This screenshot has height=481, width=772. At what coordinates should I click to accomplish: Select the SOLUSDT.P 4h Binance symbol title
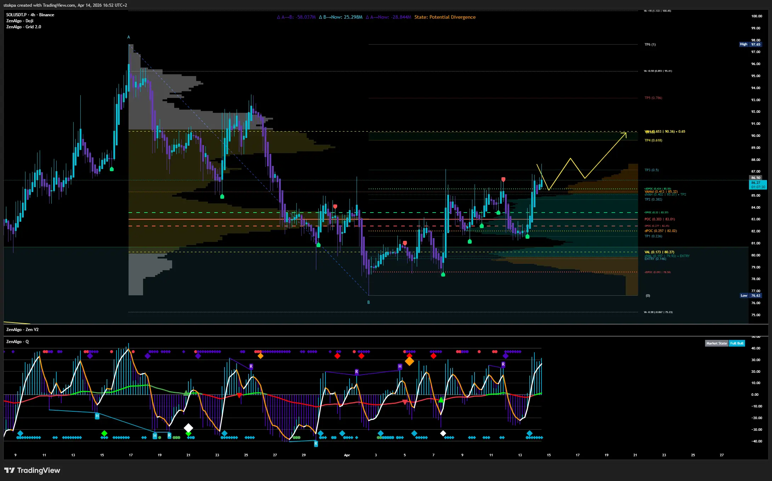[x=30, y=15]
